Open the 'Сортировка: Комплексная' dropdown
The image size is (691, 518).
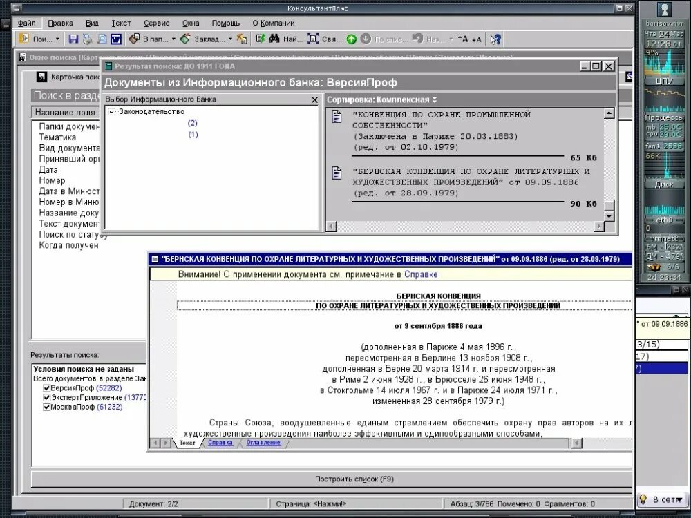pos(381,99)
